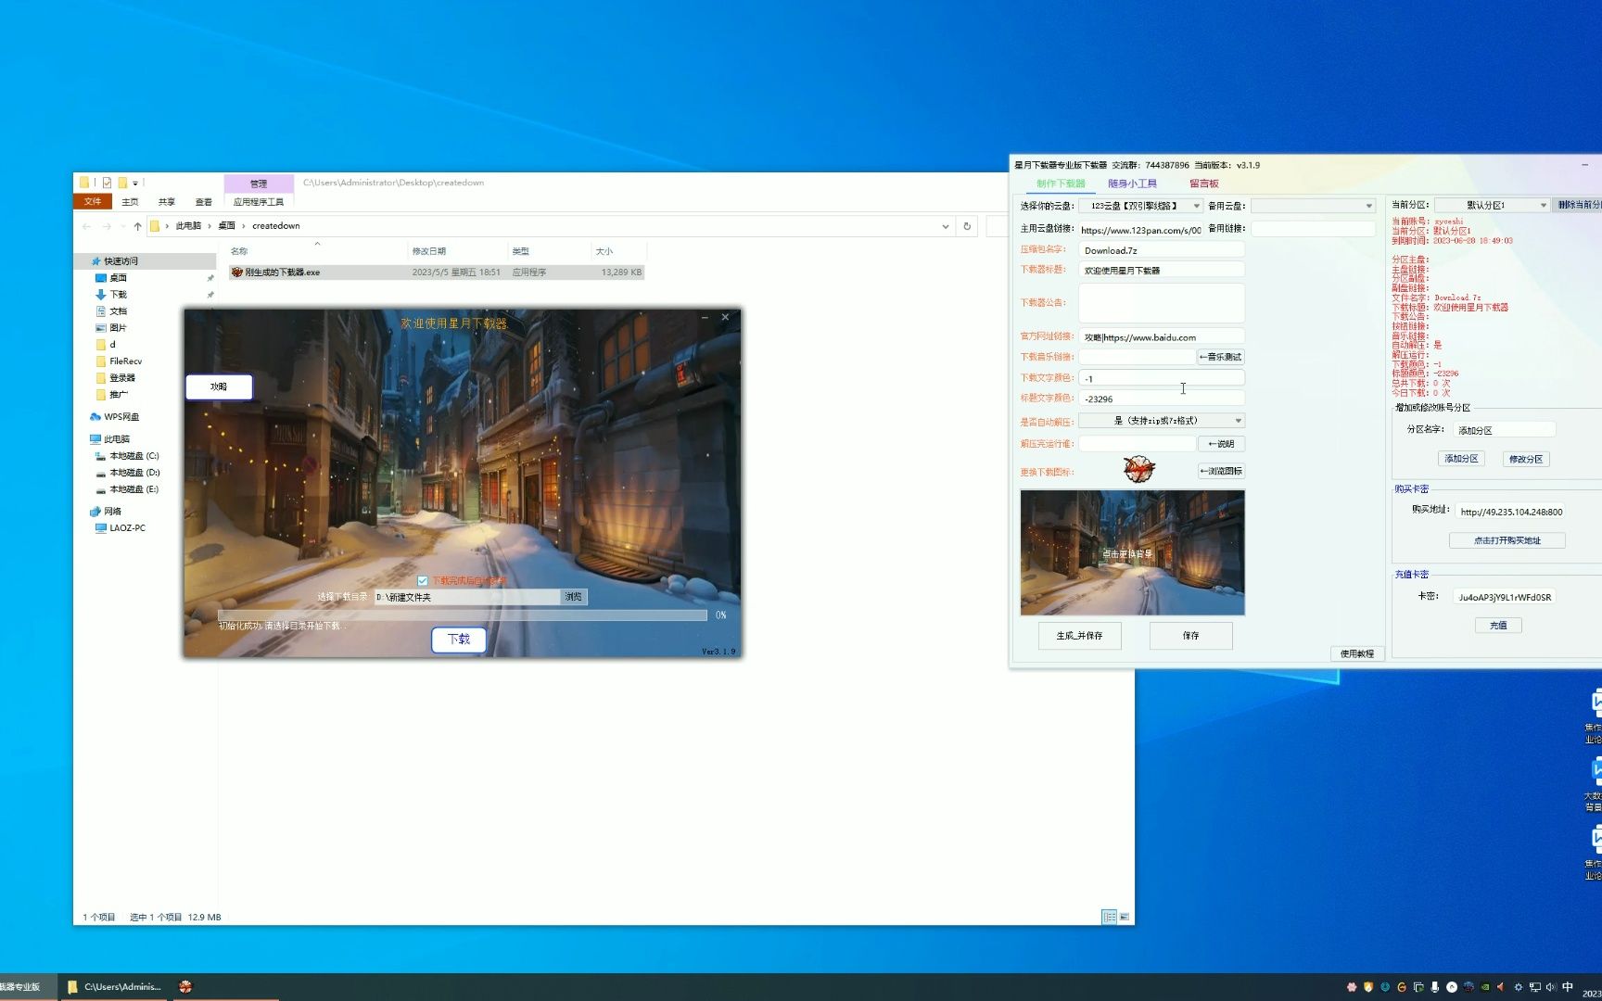Click the 添加分区 button

click(x=1461, y=459)
